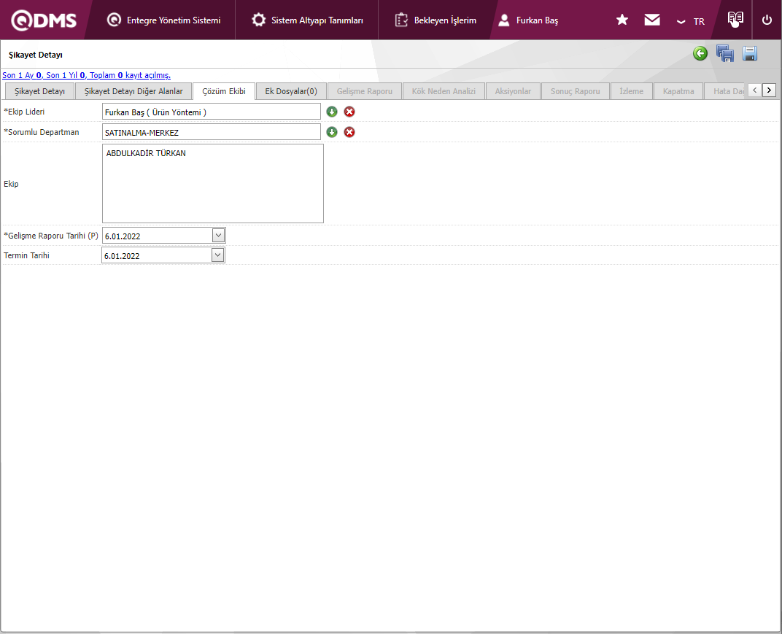This screenshot has height=634, width=782.
Task: Open Furkan Baş user profile
Action: pyautogui.click(x=528, y=20)
